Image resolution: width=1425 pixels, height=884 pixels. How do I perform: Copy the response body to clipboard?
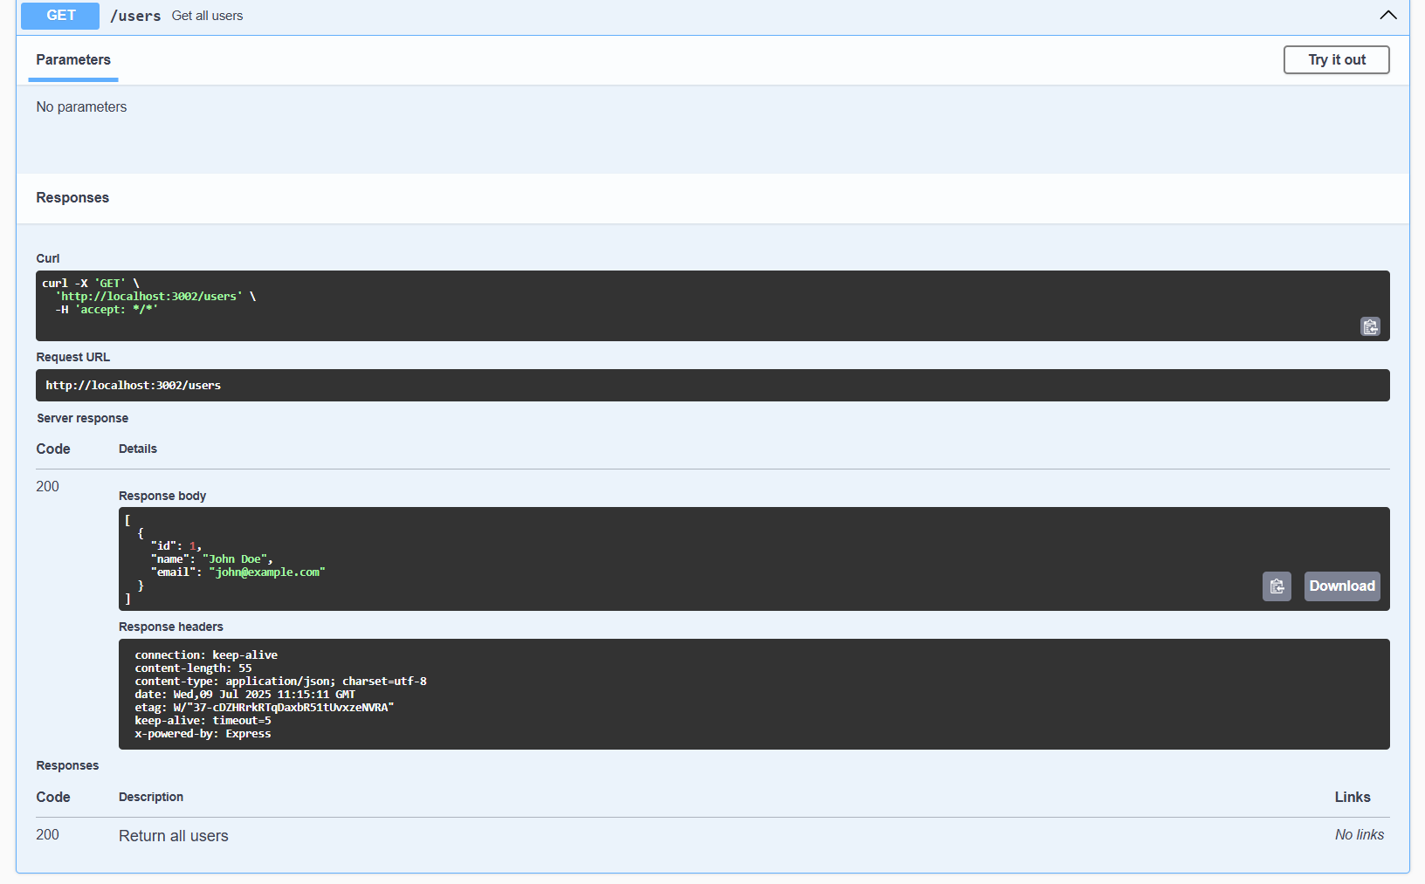click(x=1276, y=586)
